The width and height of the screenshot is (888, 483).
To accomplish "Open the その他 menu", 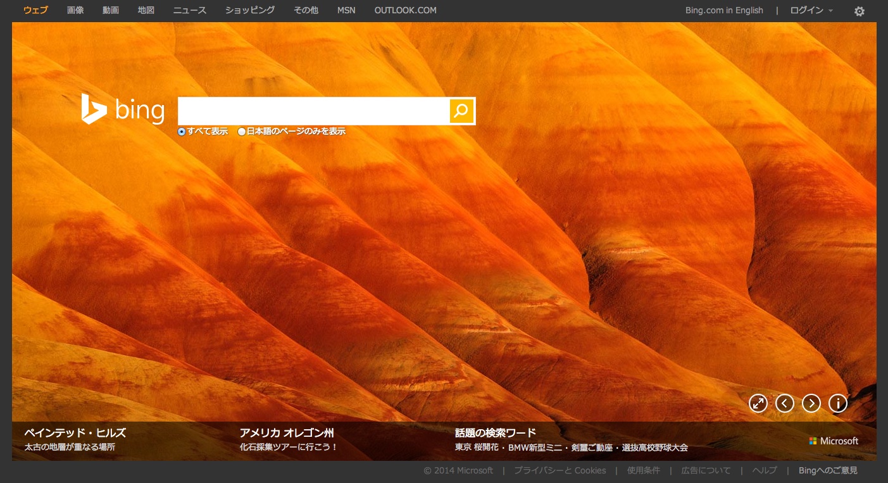I will click(x=306, y=10).
